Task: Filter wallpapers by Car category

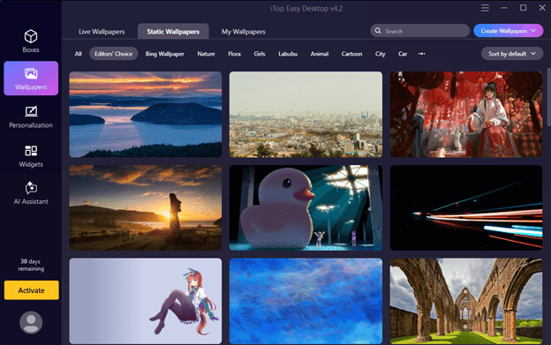Action: click(403, 54)
